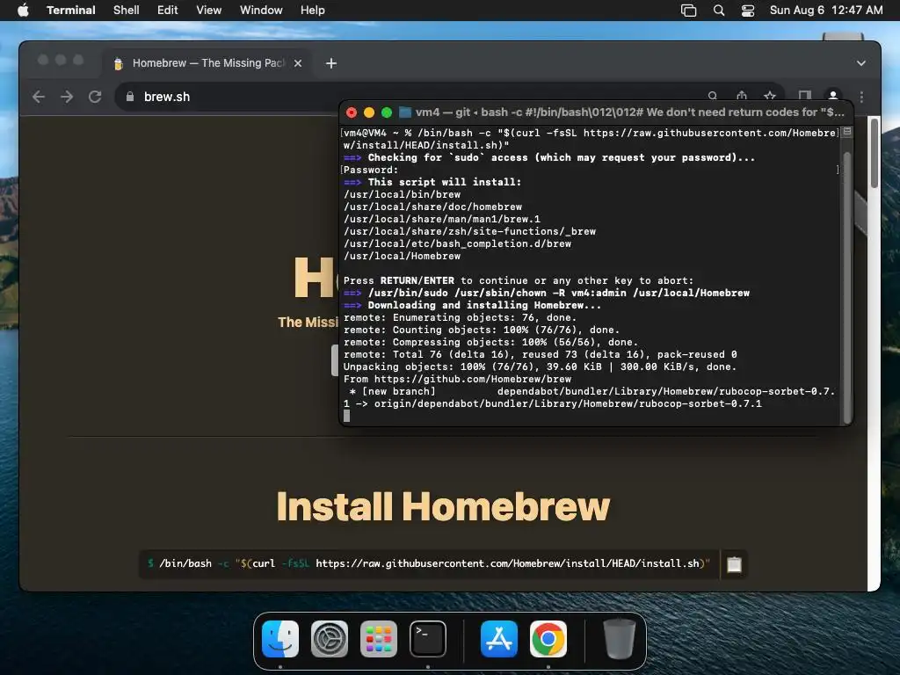The width and height of the screenshot is (900, 675).
Task: Toggle Chrome side panel
Action: point(805,95)
